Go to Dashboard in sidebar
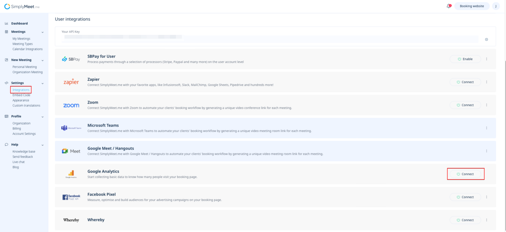This screenshot has height=232, width=506. [19, 24]
